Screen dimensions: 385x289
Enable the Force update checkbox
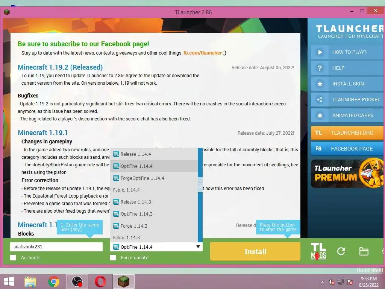113,257
